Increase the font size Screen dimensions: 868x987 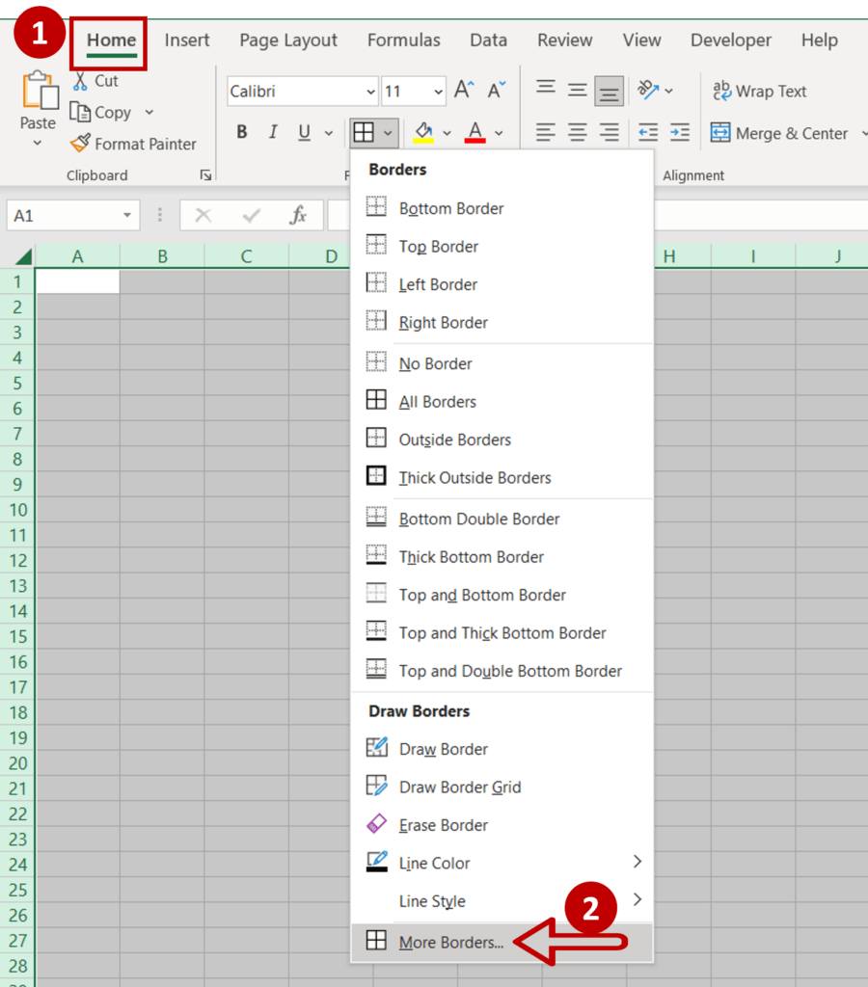click(x=462, y=90)
